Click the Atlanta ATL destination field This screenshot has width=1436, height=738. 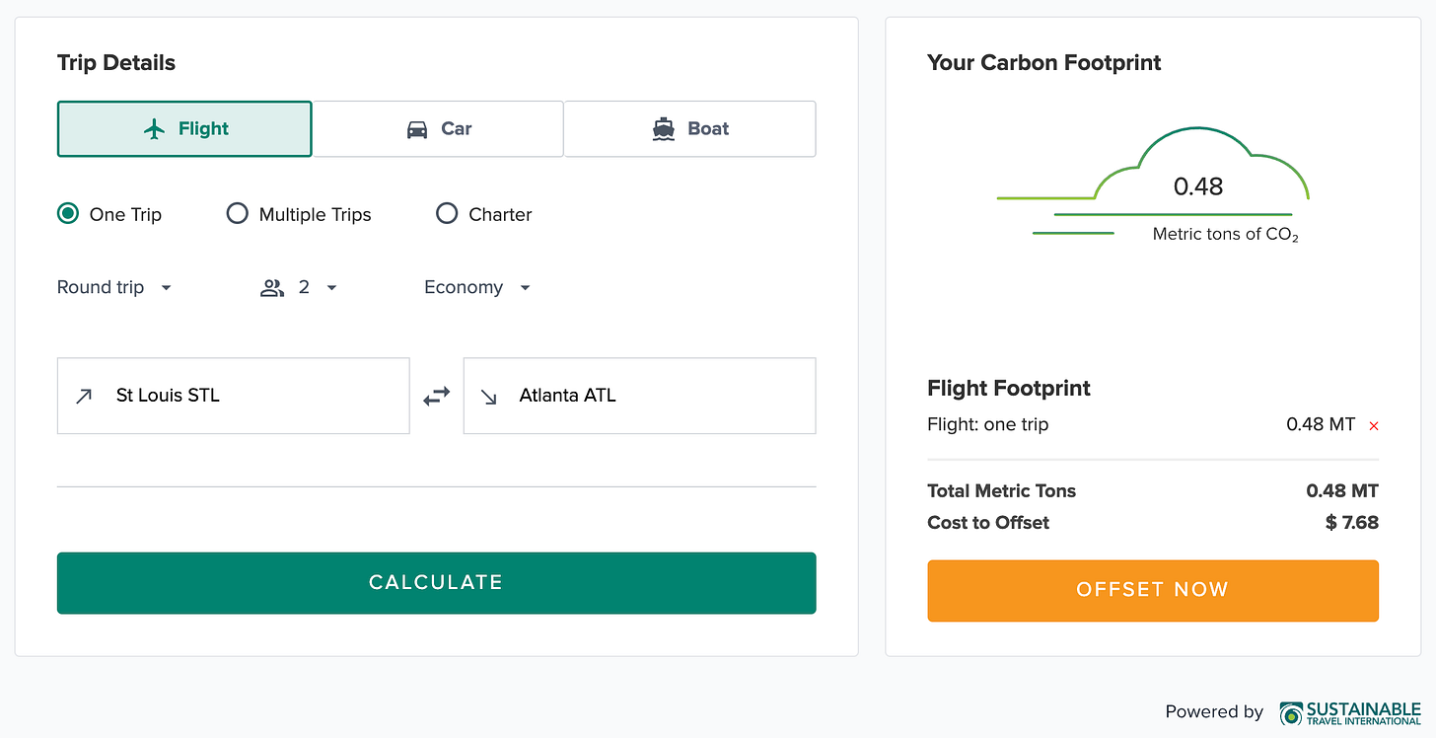(x=639, y=396)
